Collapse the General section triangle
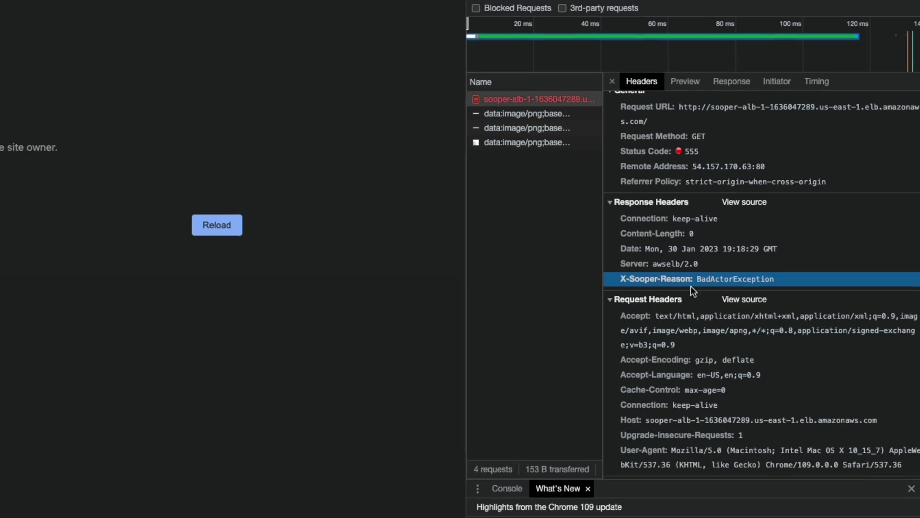The image size is (920, 518). [610, 92]
